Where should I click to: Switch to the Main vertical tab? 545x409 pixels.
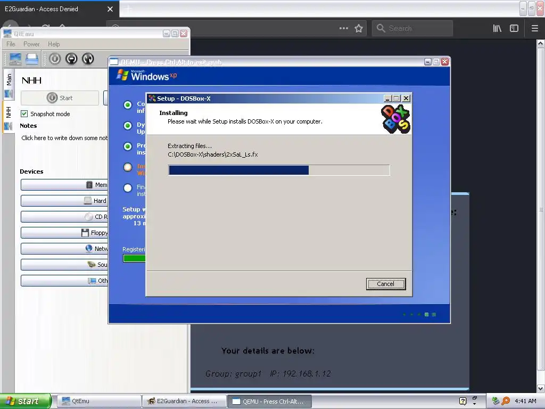9,84
